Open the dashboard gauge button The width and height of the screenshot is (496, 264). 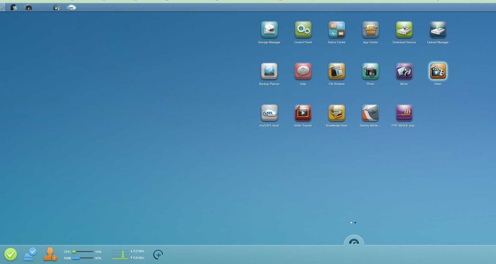[354, 242]
